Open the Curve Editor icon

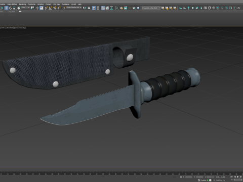coord(107,8)
